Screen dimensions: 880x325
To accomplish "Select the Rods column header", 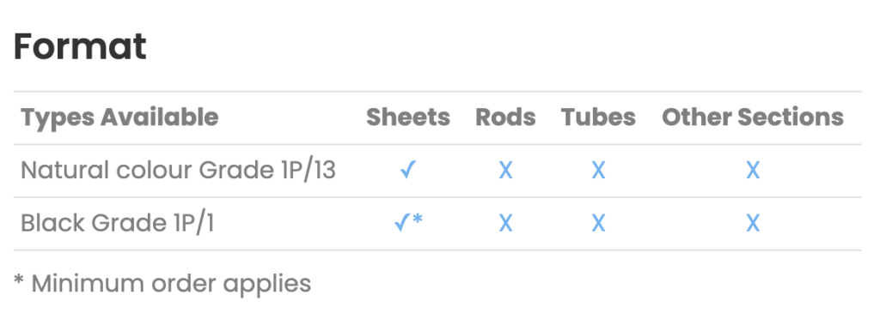I will pos(505,117).
